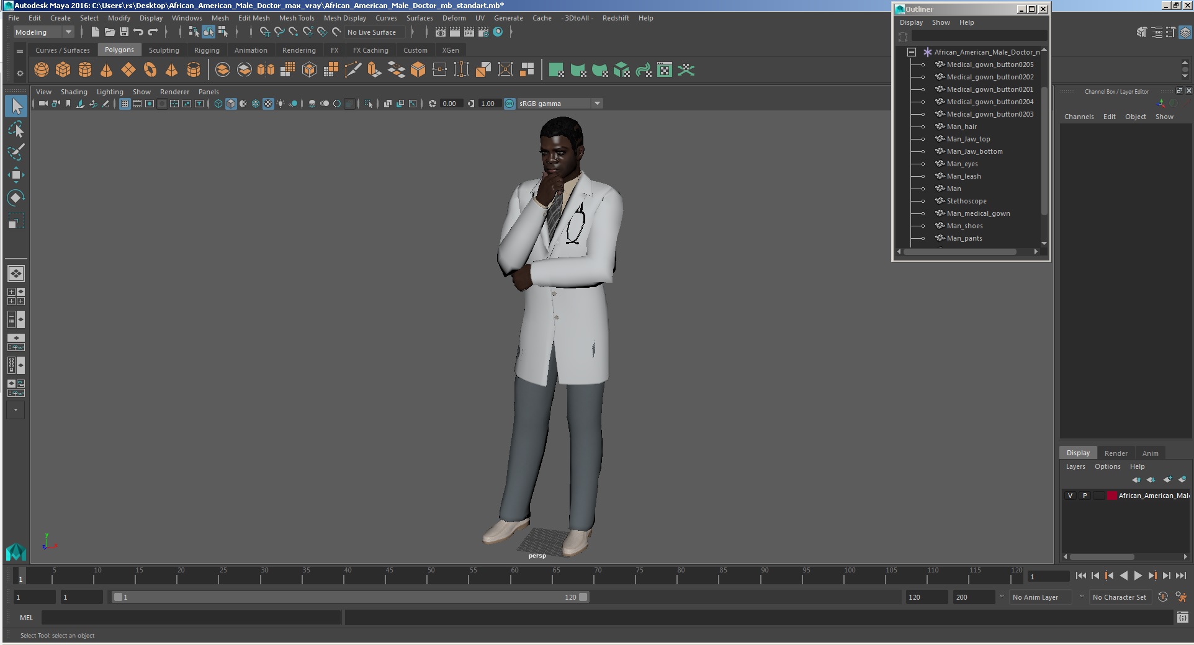The width and height of the screenshot is (1194, 645).
Task: Select the Select tool arrow
Action: pyautogui.click(x=16, y=106)
